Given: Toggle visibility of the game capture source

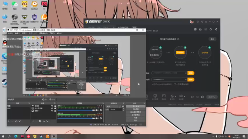Looking at the screenshot, I should (x=52, y=106).
